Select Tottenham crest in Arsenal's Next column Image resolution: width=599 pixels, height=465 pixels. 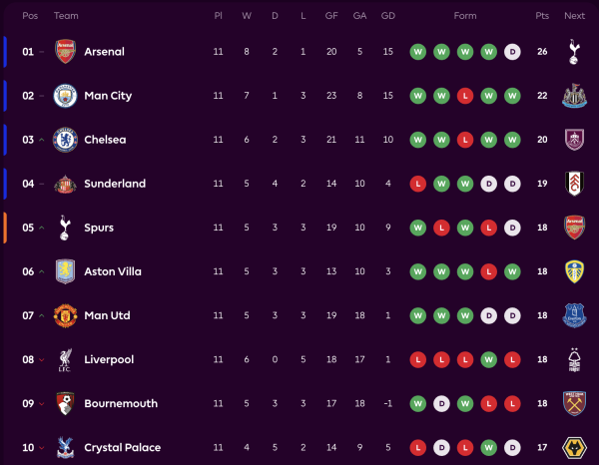574,52
